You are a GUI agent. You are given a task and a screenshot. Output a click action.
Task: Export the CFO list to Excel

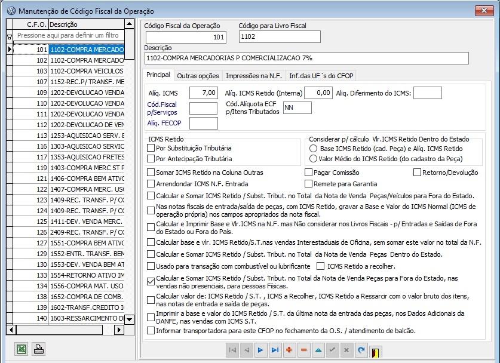(x=22, y=349)
